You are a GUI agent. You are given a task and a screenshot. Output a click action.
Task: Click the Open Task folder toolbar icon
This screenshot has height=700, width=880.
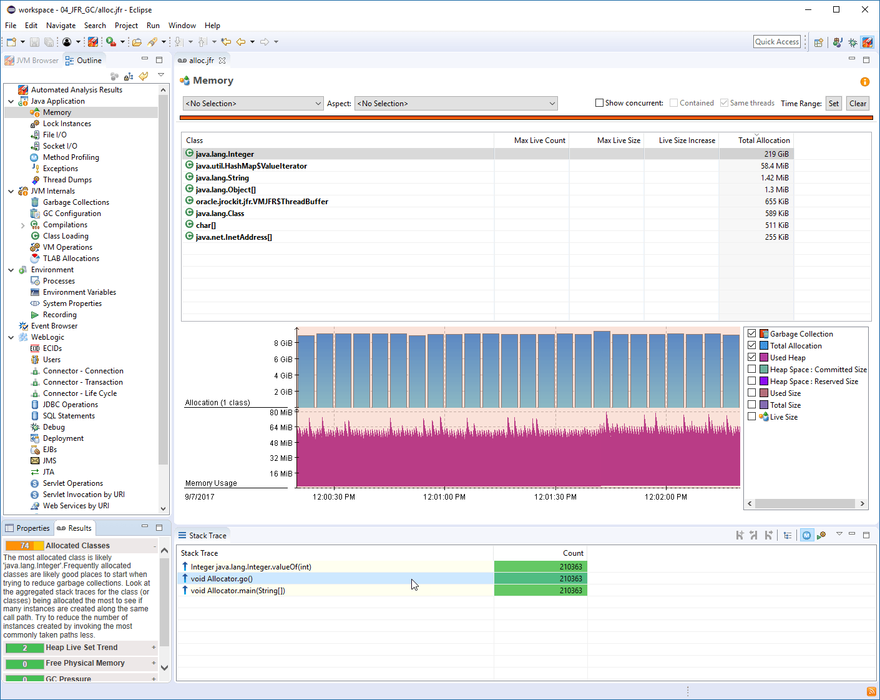click(137, 42)
